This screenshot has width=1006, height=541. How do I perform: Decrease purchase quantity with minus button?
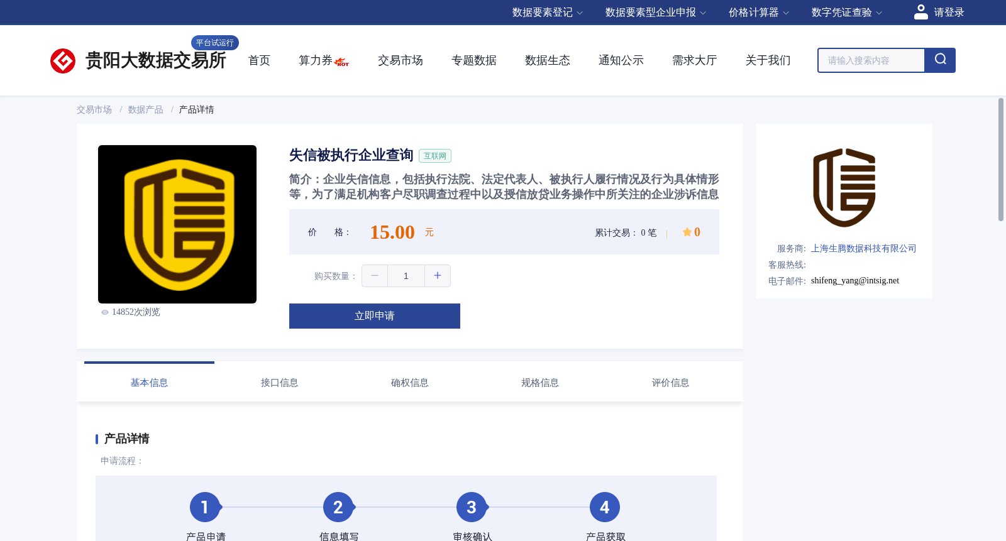(x=375, y=276)
